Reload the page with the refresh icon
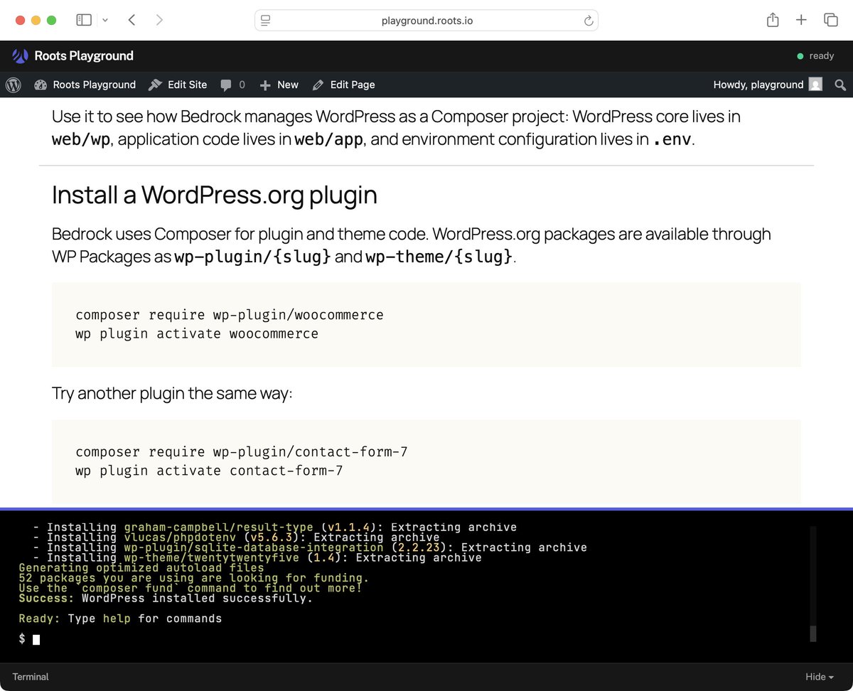 tap(588, 21)
